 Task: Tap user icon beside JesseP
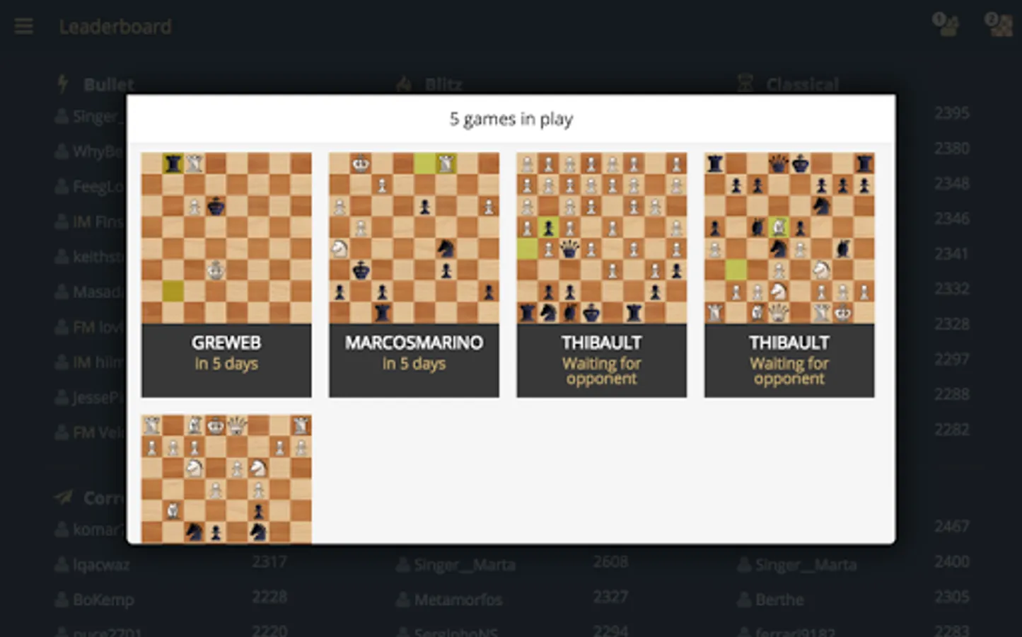point(62,398)
